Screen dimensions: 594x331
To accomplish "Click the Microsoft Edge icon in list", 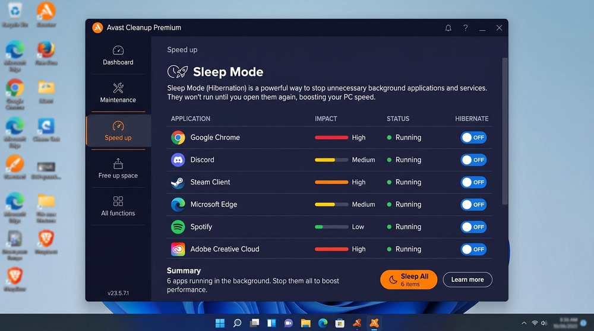I will 178,204.
